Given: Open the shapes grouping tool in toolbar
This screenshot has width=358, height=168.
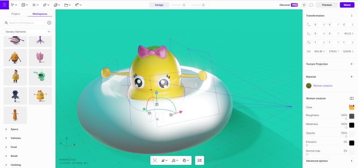Looking at the screenshot, I should pos(45,5).
